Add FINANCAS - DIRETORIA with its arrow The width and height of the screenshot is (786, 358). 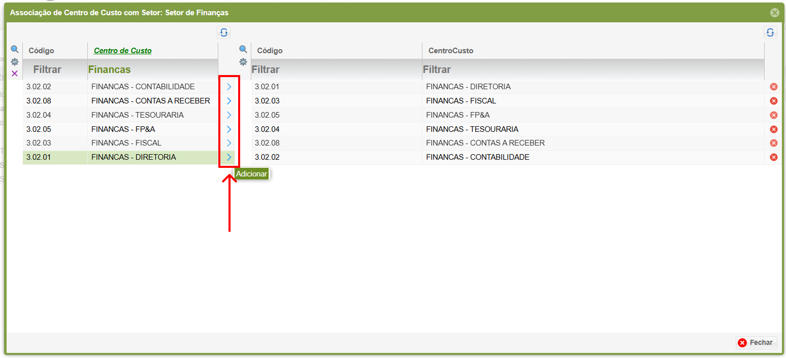click(x=229, y=157)
